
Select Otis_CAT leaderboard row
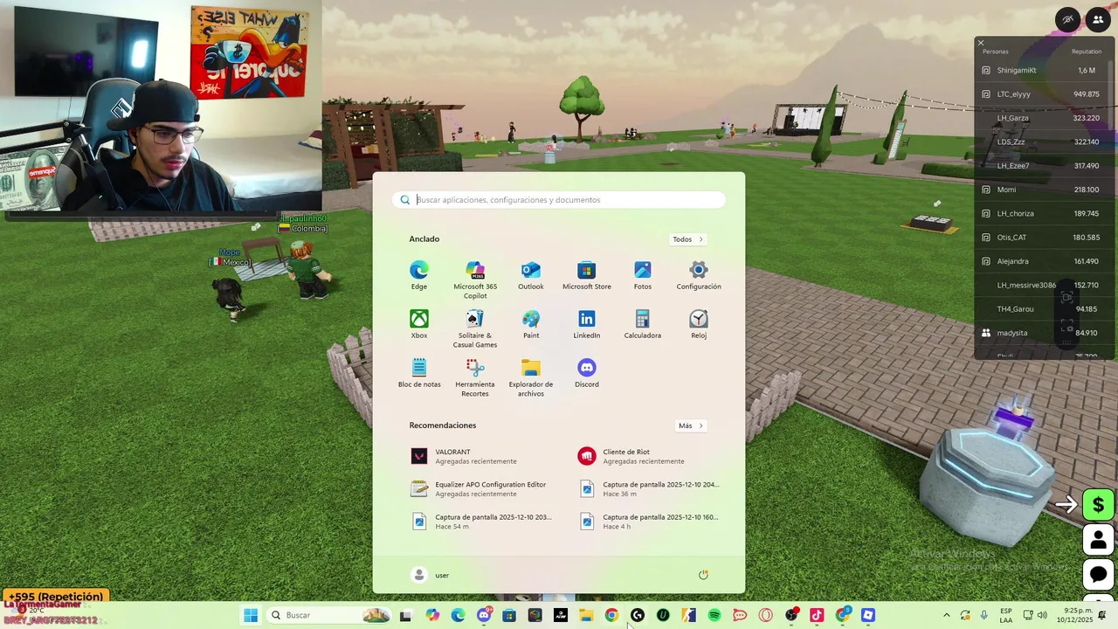pos(1044,237)
